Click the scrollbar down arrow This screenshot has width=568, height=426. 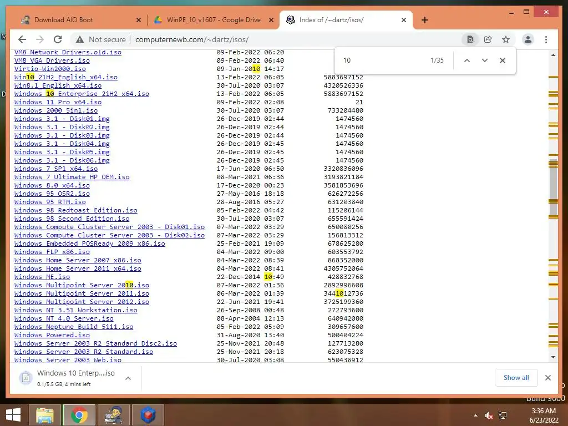(x=553, y=357)
